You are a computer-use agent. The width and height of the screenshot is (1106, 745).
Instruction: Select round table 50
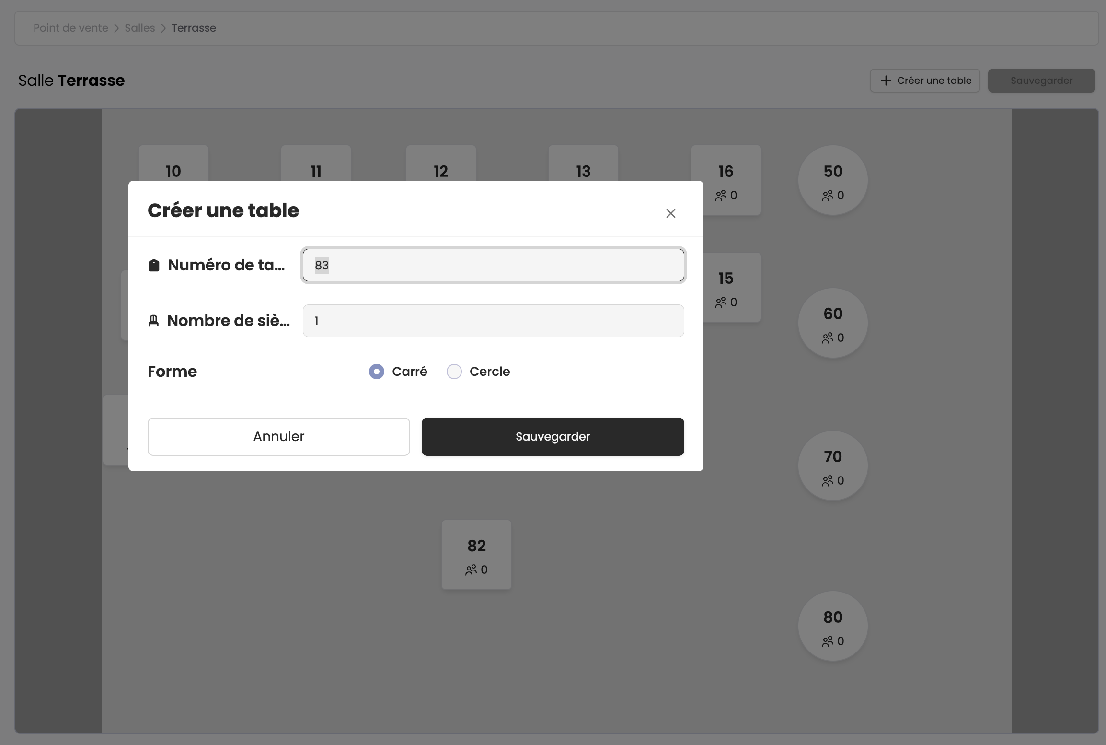tap(833, 180)
